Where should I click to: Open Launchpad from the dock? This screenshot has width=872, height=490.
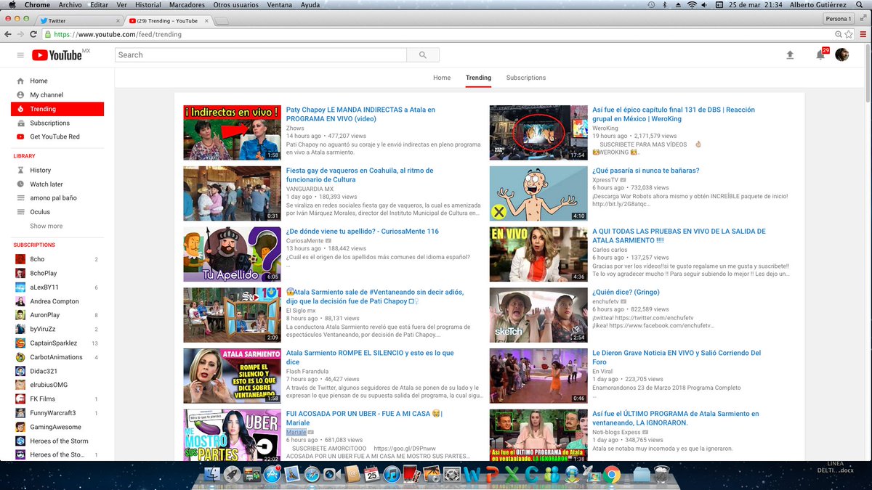click(232, 475)
